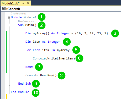The height and width of the screenshot is (99, 121).
Task: Open 0 references link above Sub Main()
Action: (x=26, y=21)
